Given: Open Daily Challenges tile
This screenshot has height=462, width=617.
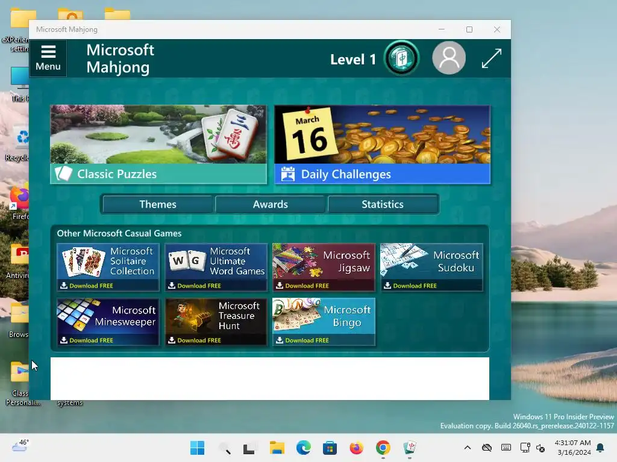Looking at the screenshot, I should (382, 144).
